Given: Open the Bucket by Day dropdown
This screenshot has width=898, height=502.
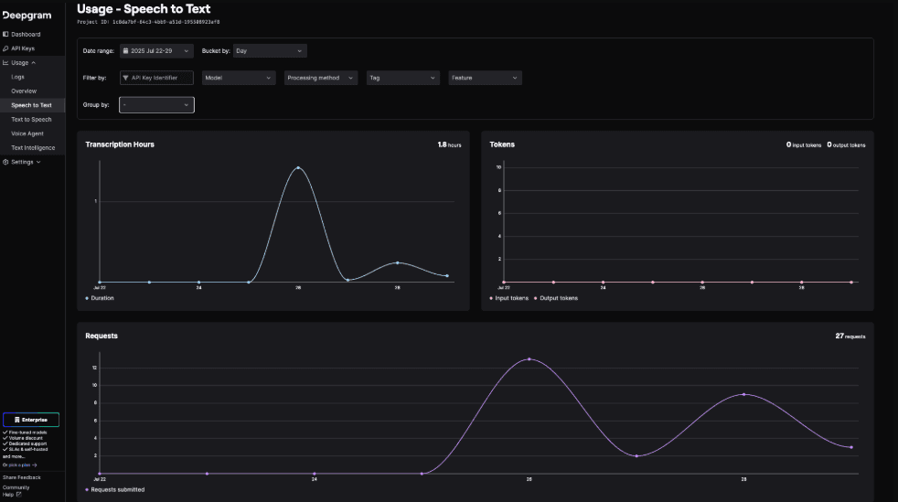Looking at the screenshot, I should pos(270,51).
